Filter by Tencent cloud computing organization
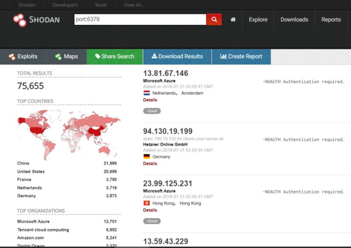Screen dimensions: 351x248 tap(43, 230)
